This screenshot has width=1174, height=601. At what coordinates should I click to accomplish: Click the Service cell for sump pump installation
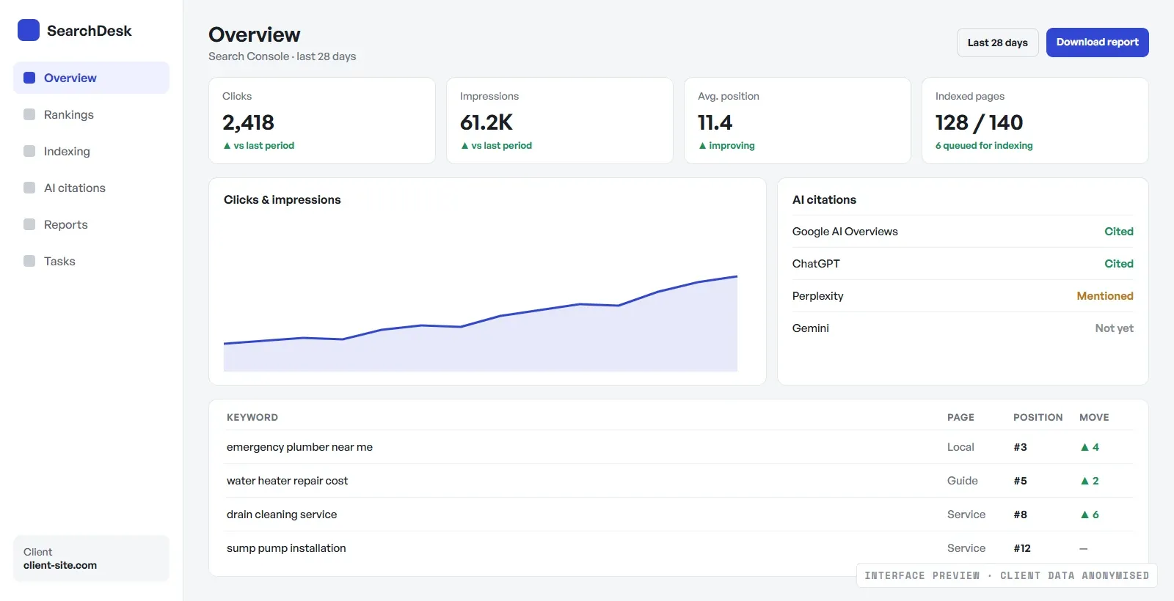966,548
